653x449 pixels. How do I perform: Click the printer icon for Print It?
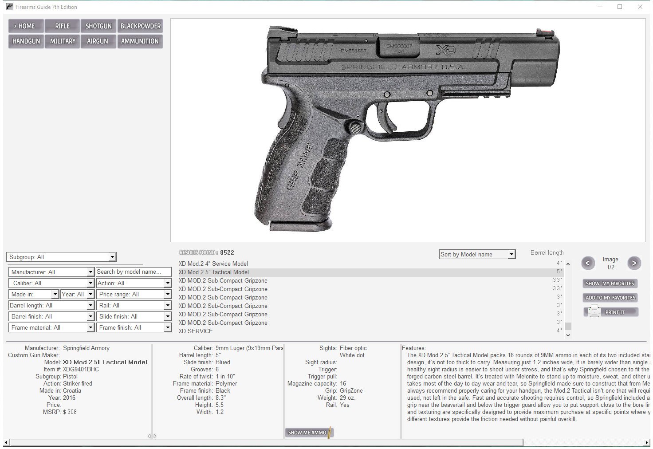tap(593, 312)
